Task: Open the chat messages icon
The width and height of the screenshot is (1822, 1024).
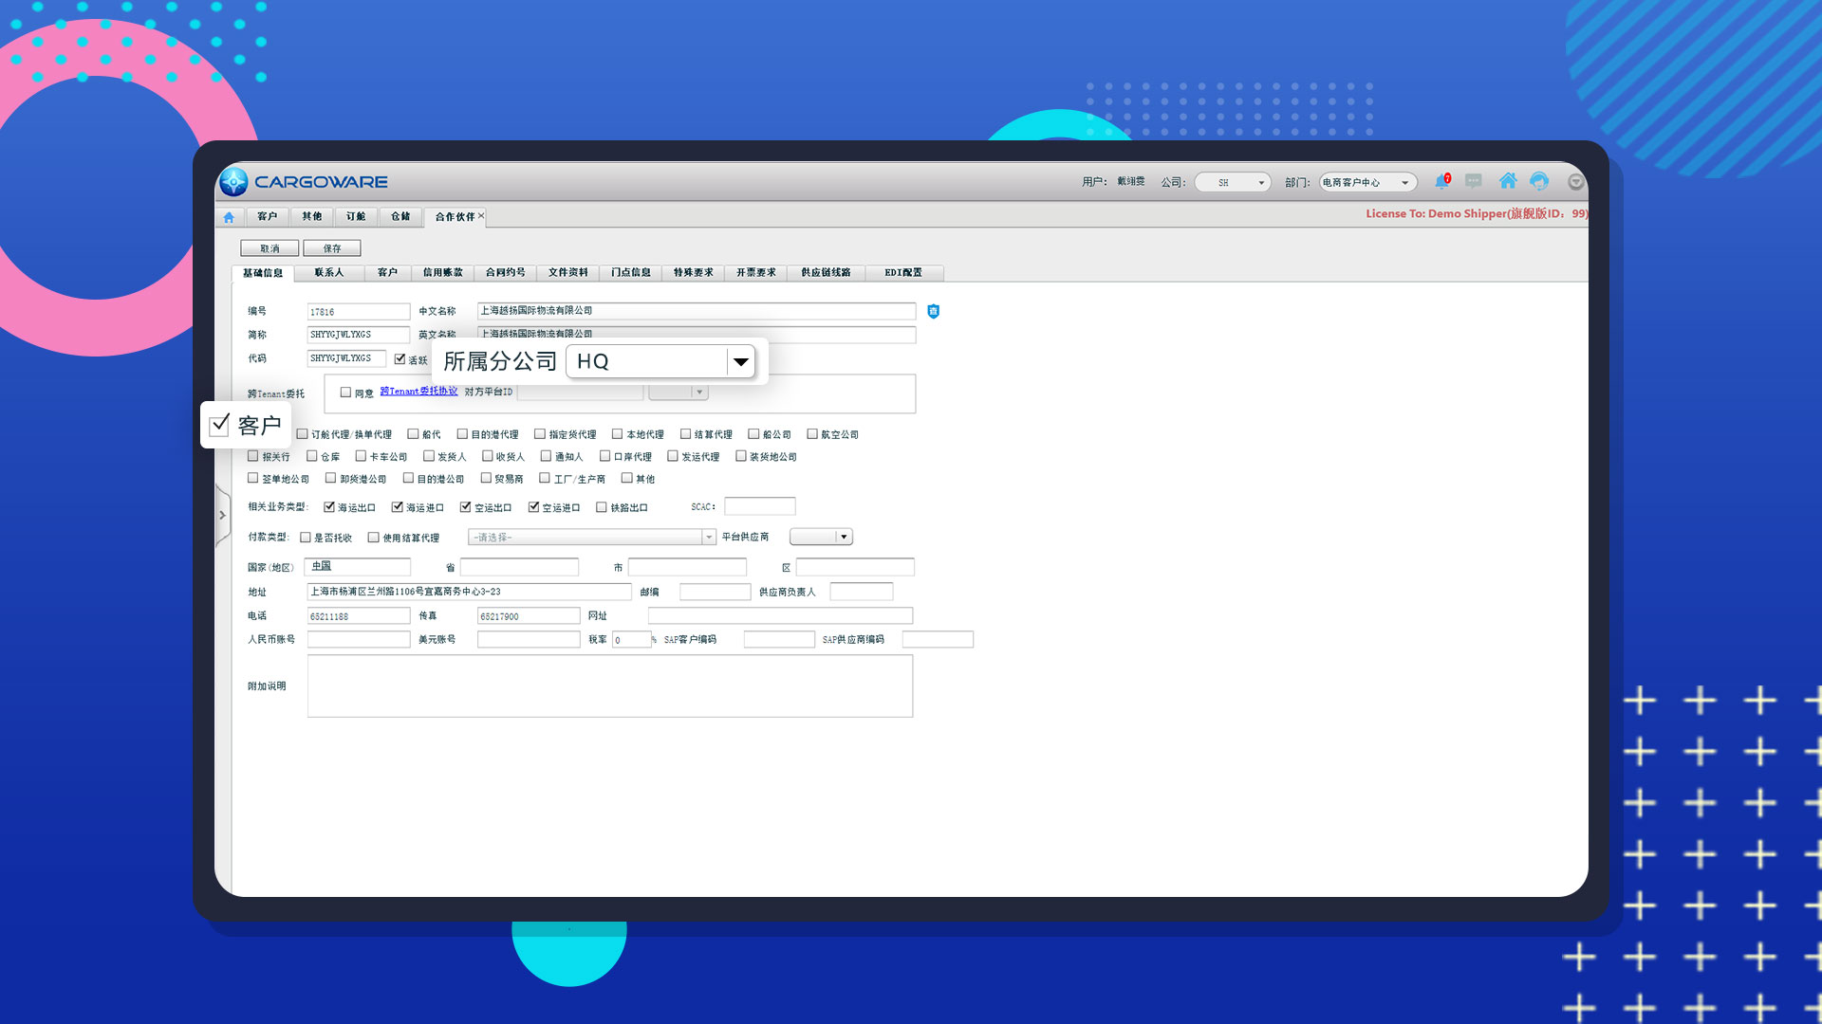Action: (x=1473, y=181)
